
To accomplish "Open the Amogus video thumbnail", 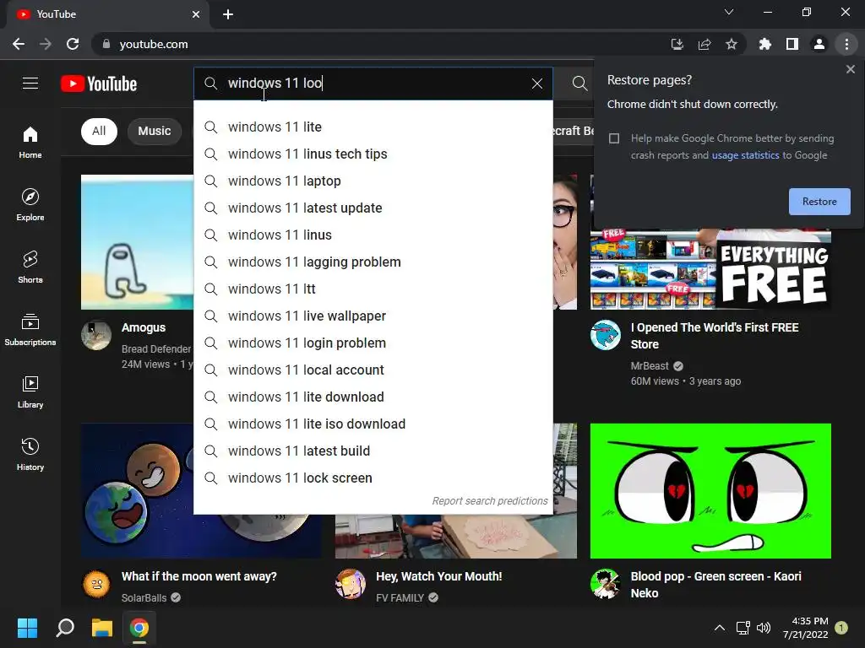I will (138, 242).
